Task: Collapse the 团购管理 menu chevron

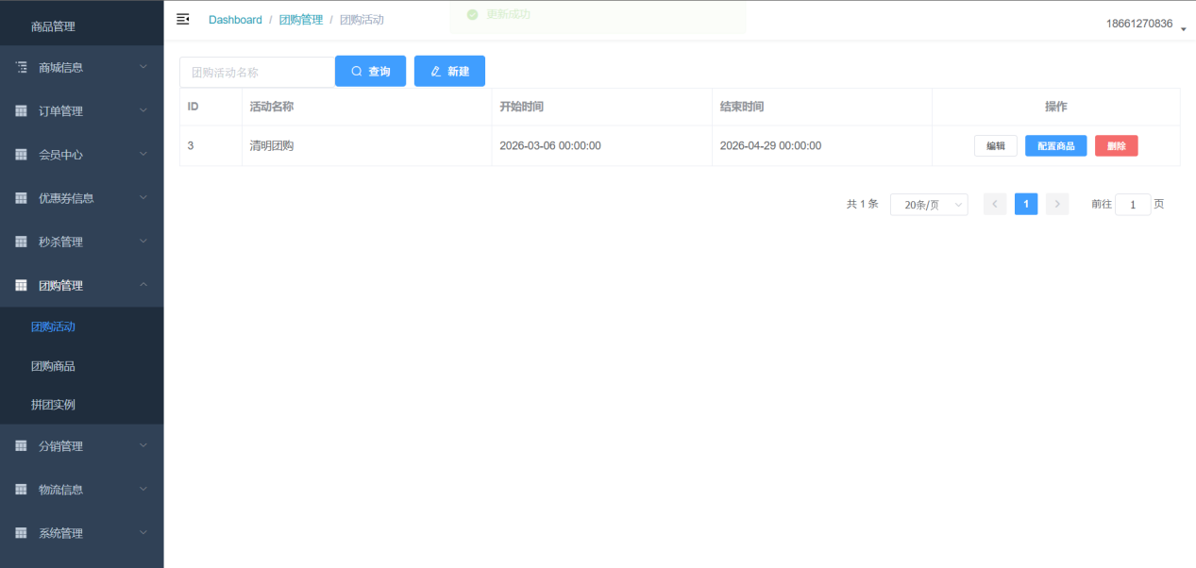Action: [143, 285]
